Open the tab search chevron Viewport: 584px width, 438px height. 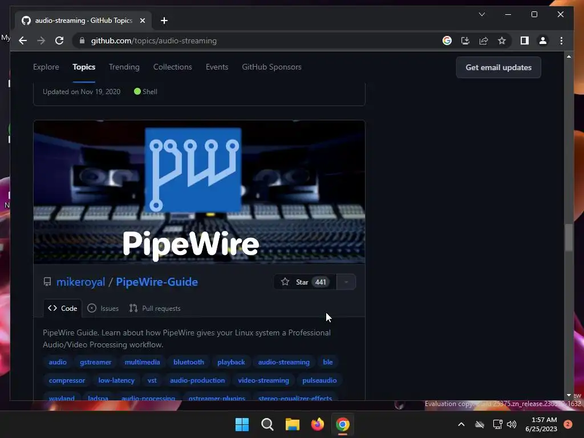tap(481, 14)
